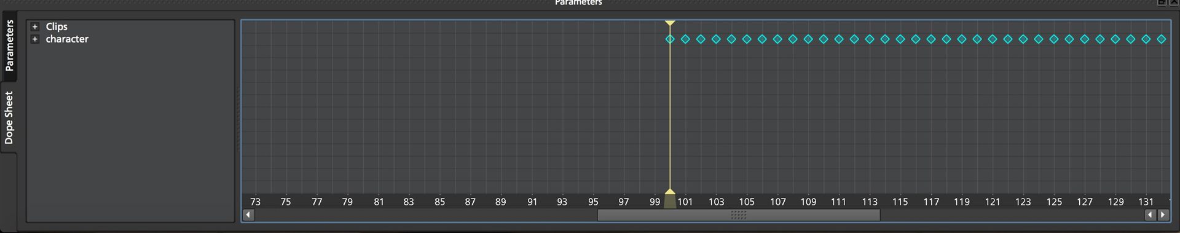Viewport: 1180px width, 233px height.
Task: Click ruler label 113
Action: pos(870,202)
